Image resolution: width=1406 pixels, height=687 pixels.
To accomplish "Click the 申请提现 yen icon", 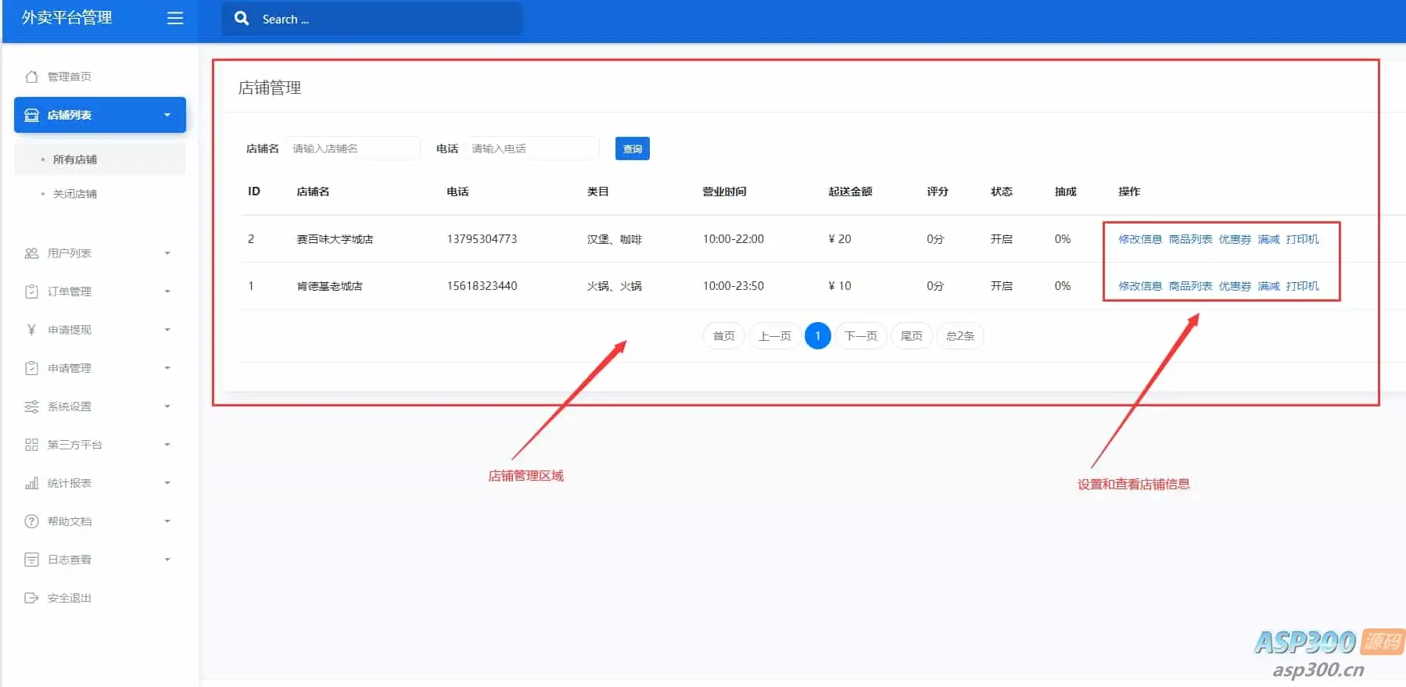I will (x=31, y=330).
